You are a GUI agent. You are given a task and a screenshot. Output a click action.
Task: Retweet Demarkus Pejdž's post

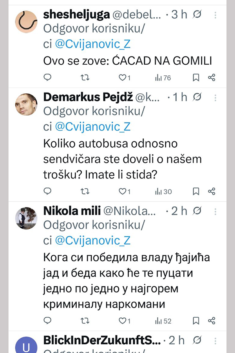point(84,191)
